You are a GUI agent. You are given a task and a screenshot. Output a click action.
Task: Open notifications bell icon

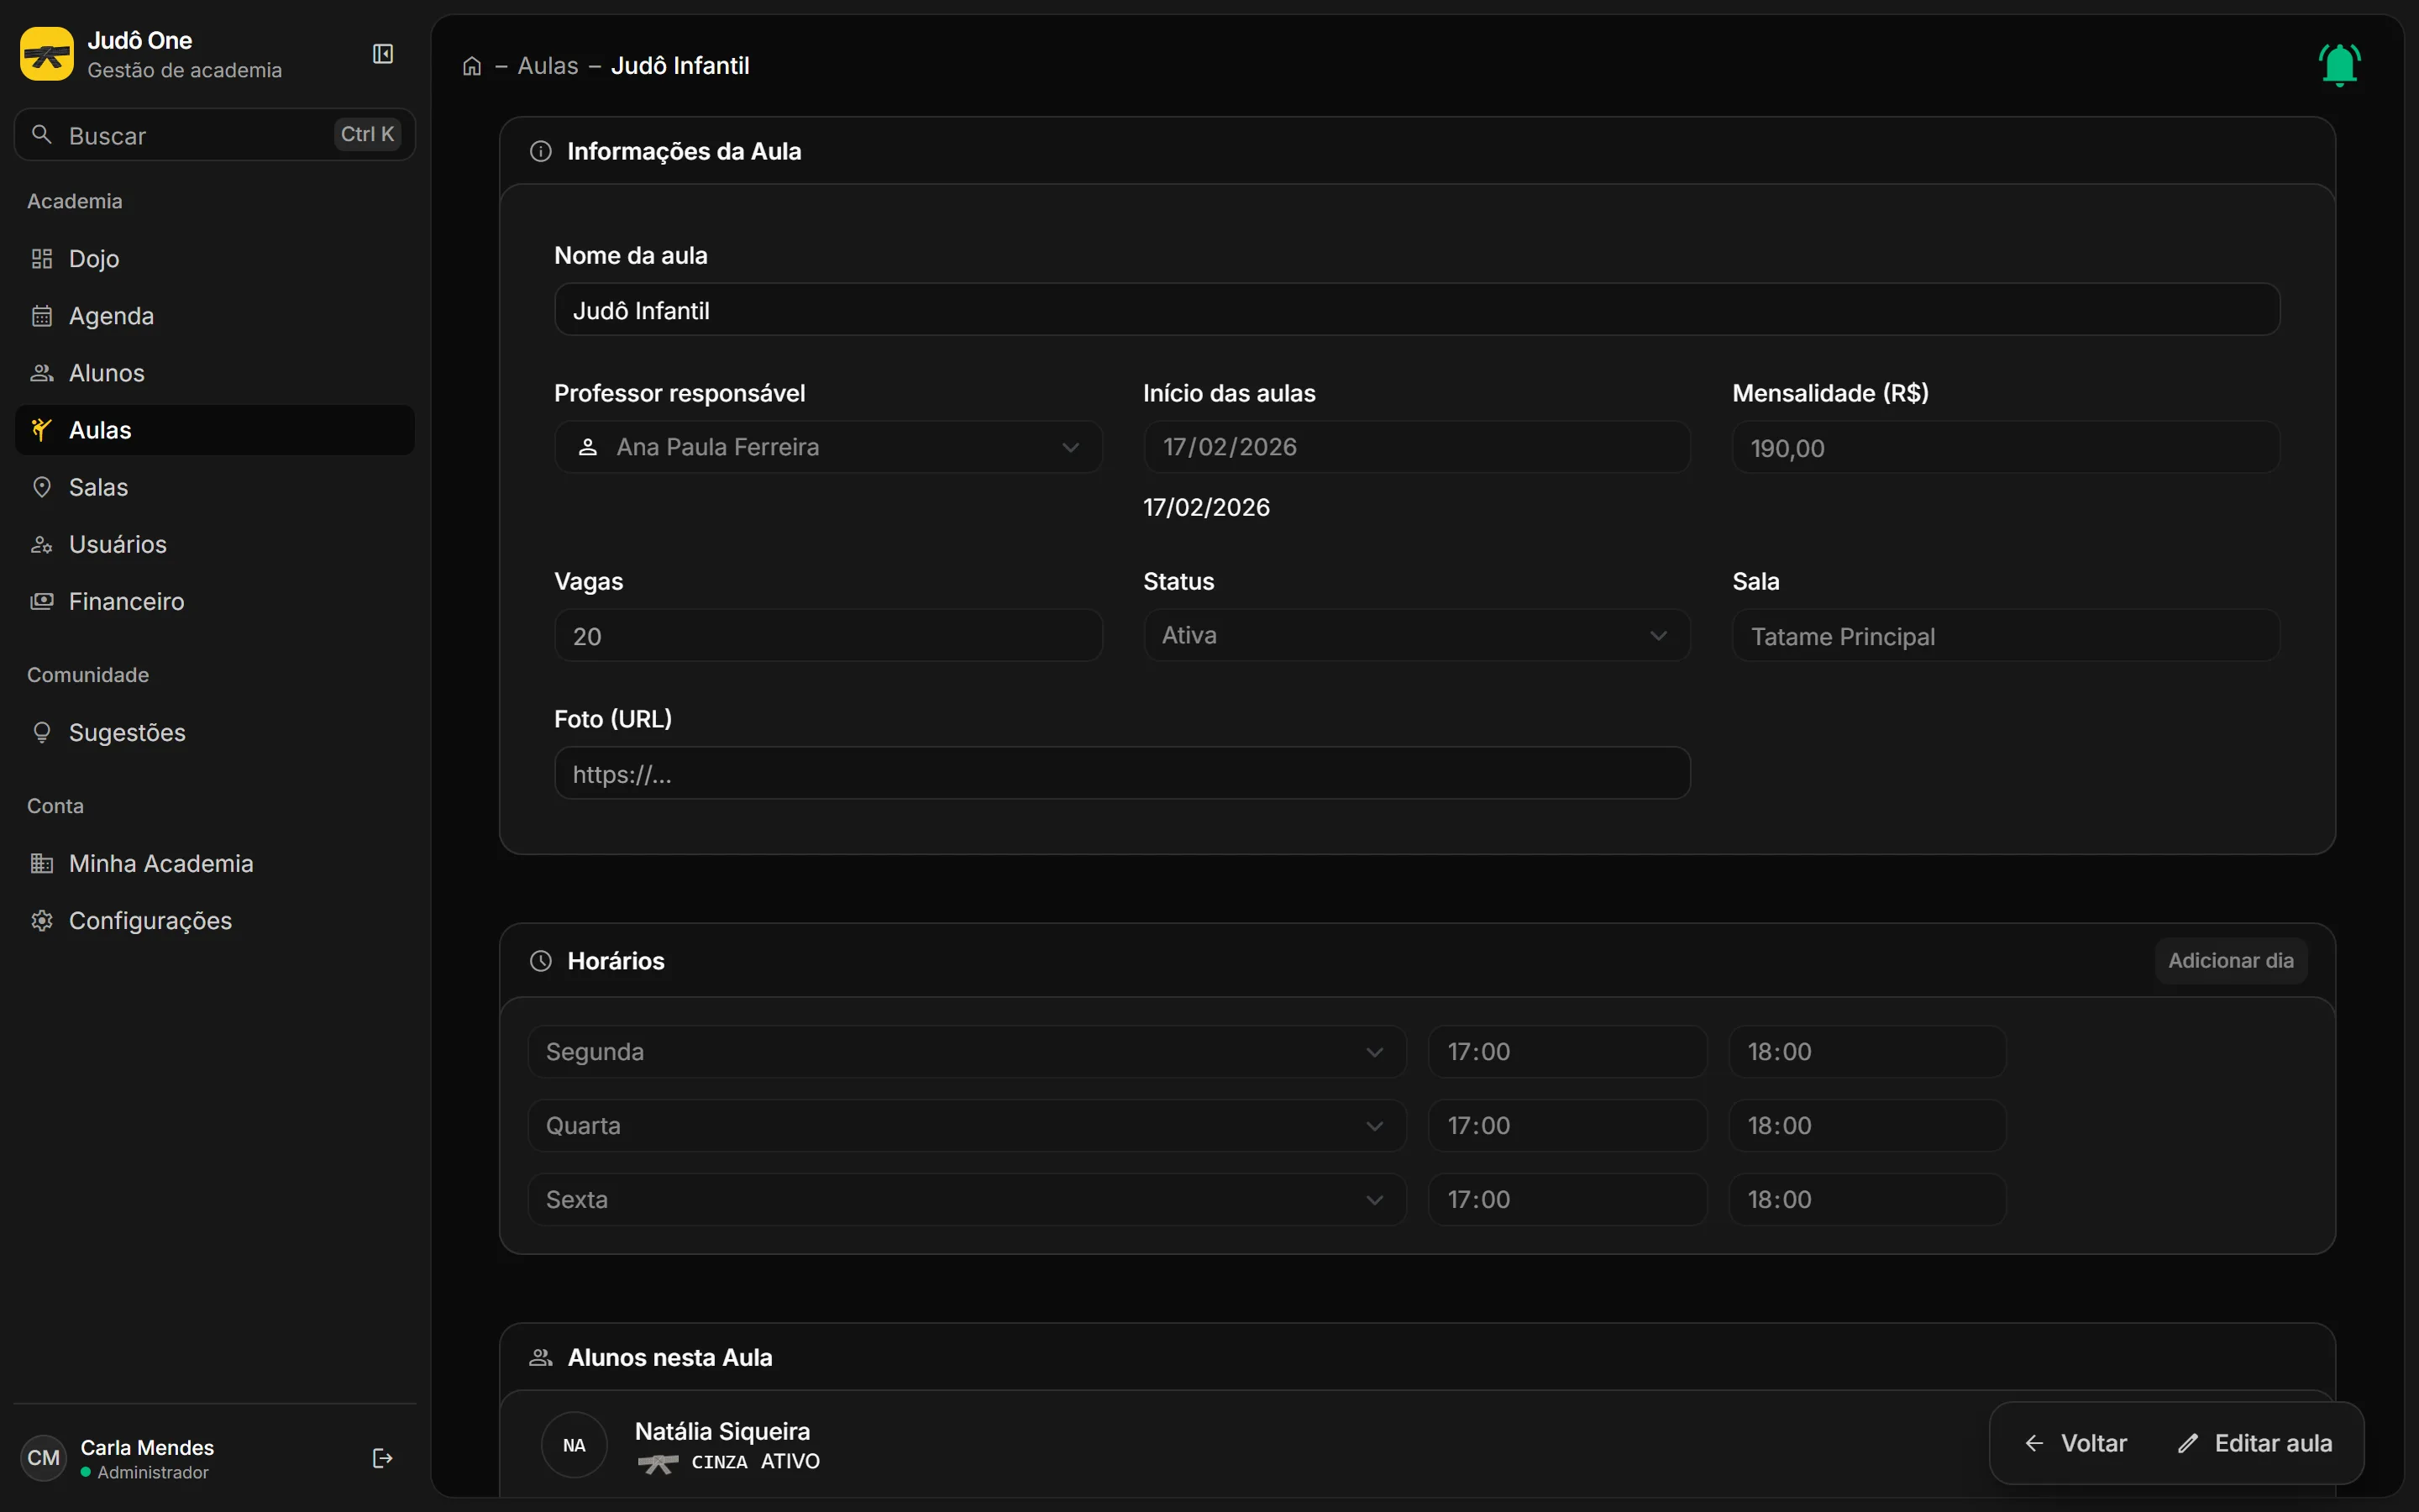click(x=2339, y=65)
